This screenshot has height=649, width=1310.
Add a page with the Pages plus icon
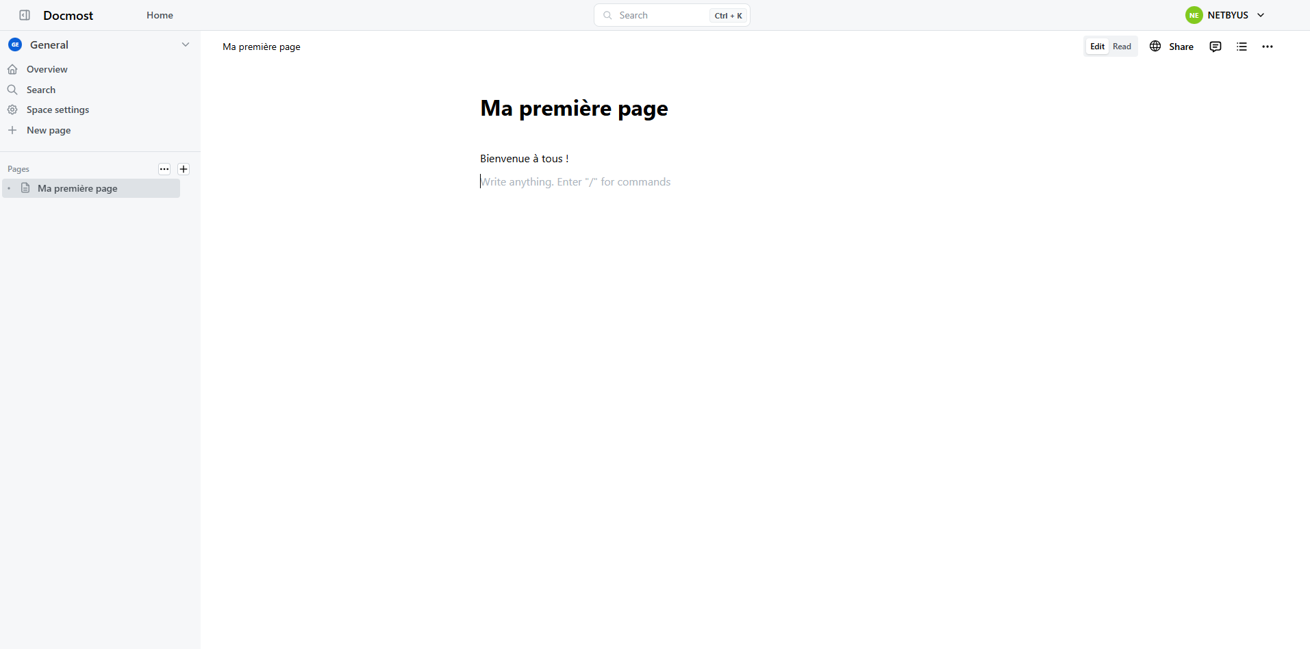pyautogui.click(x=184, y=169)
